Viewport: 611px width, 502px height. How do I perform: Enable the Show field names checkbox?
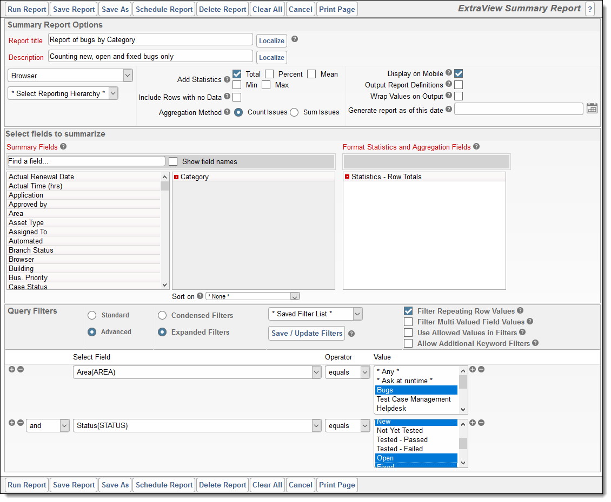pyautogui.click(x=173, y=161)
